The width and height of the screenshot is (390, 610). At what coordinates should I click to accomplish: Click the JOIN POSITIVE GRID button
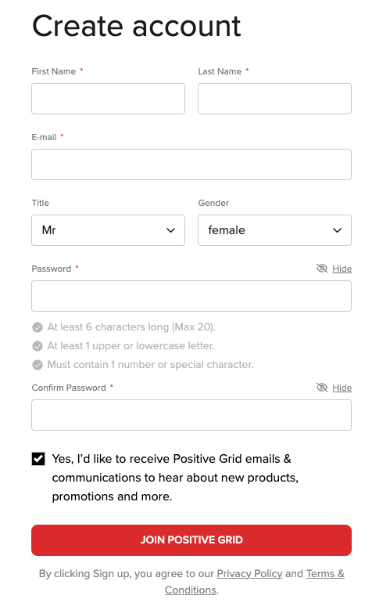click(191, 540)
